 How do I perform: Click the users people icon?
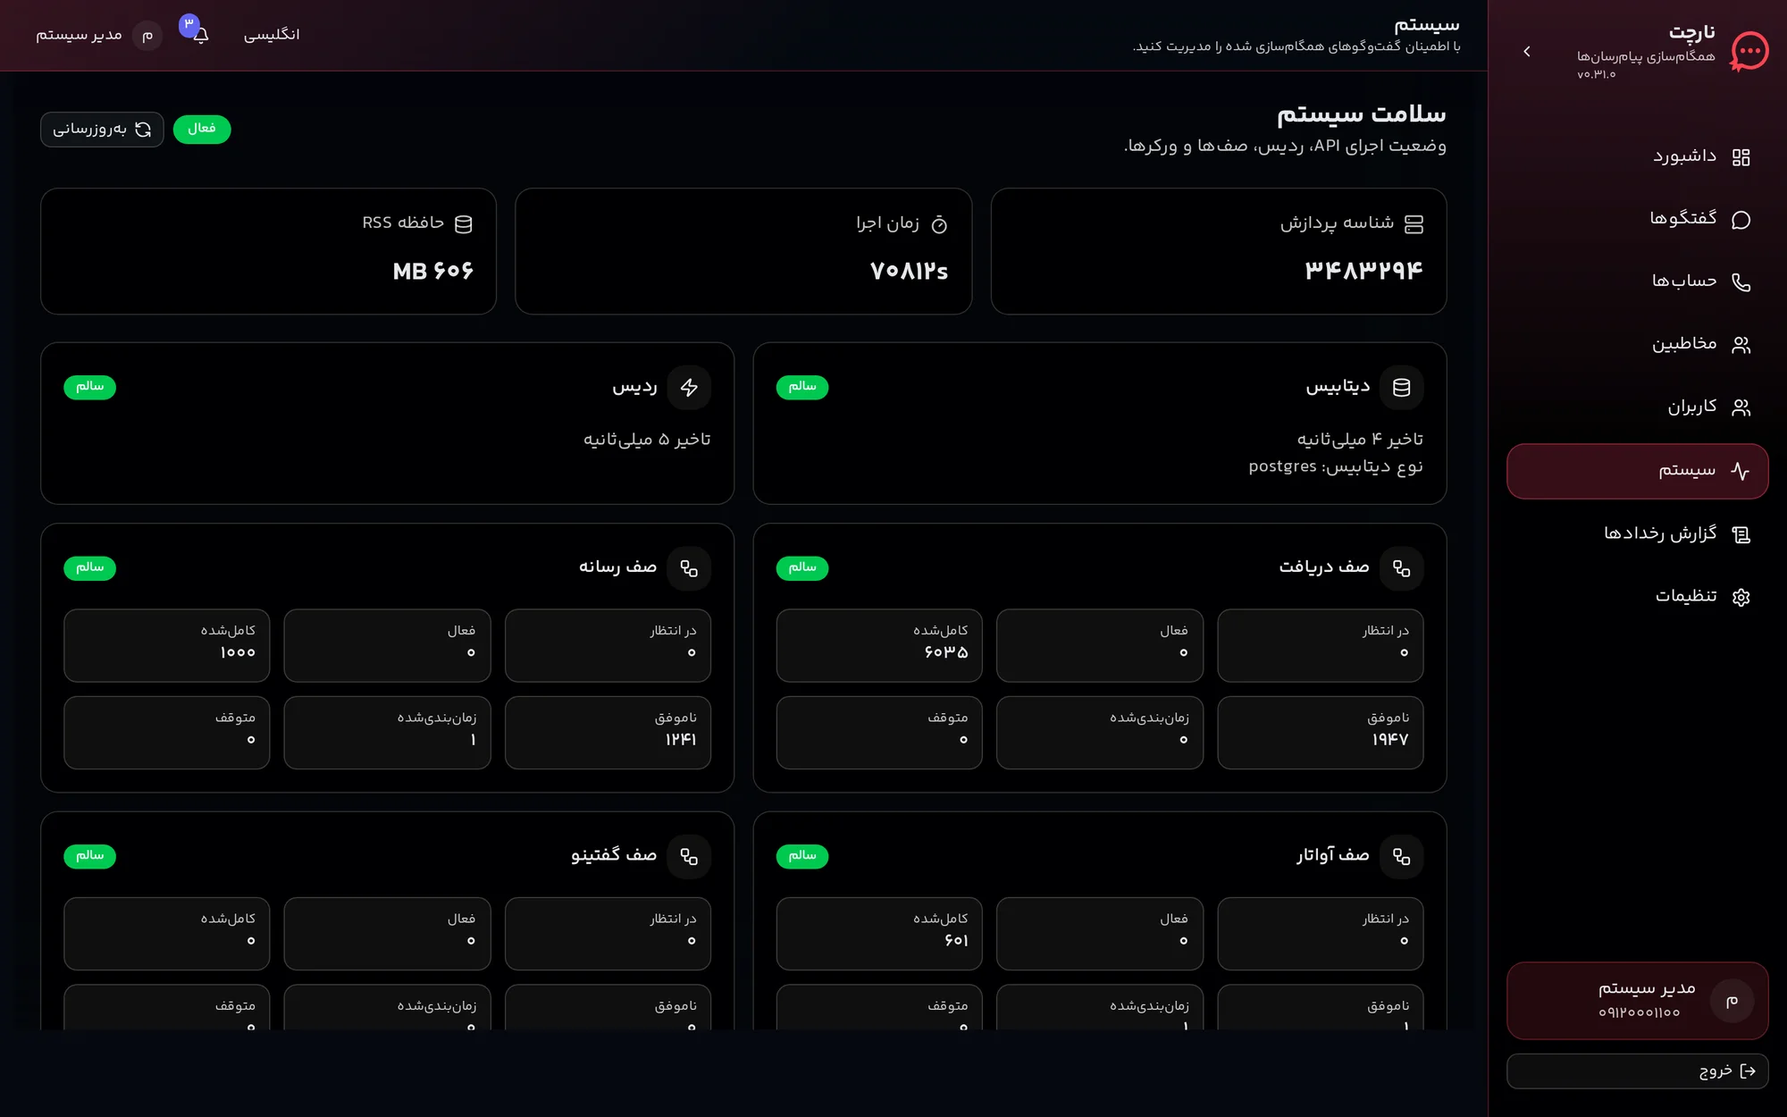[x=1741, y=407]
